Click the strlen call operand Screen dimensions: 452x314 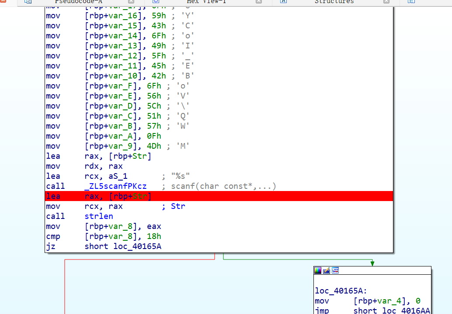(x=99, y=216)
